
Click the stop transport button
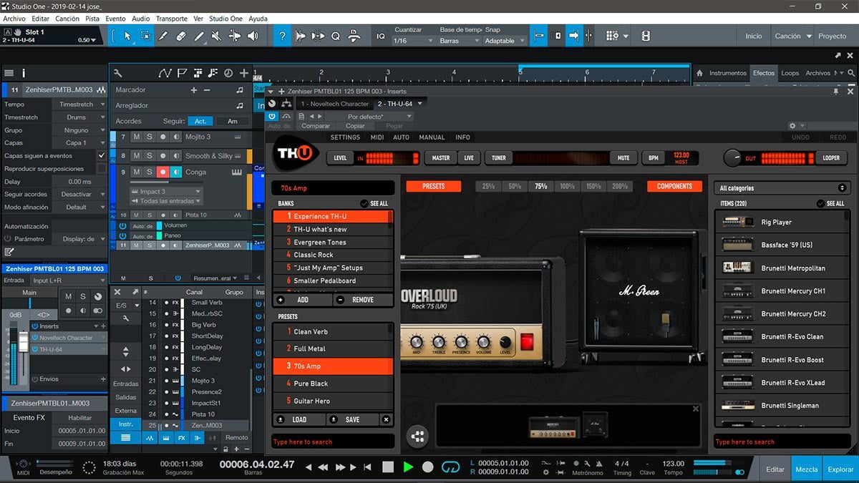(388, 467)
